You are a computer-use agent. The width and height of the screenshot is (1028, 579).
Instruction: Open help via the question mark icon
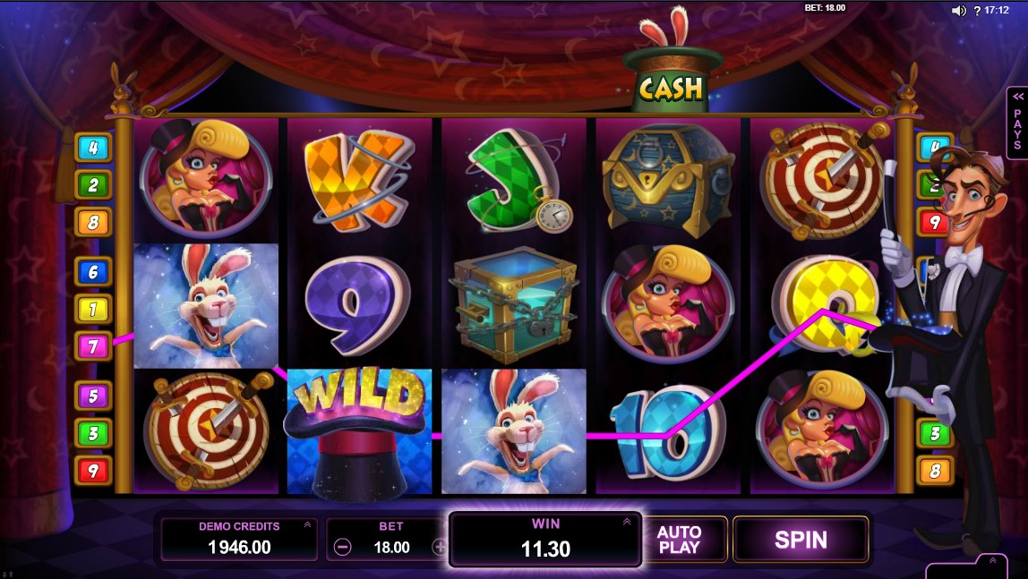[x=977, y=11]
